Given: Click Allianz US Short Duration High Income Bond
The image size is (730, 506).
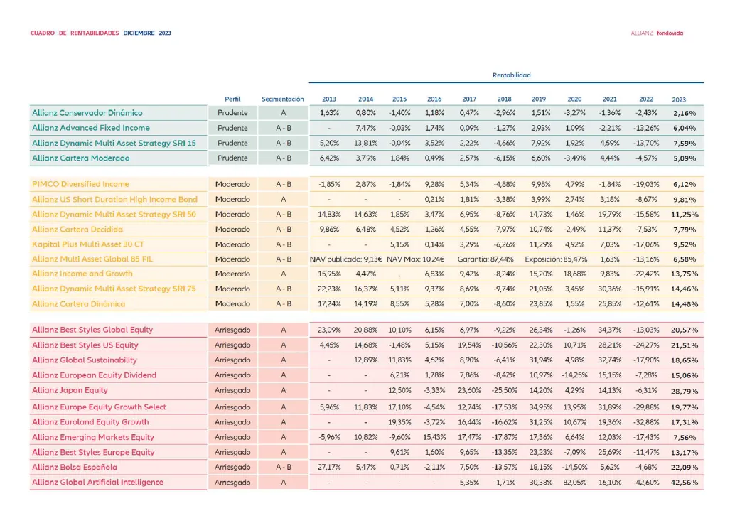Looking at the screenshot, I should 114,199.
